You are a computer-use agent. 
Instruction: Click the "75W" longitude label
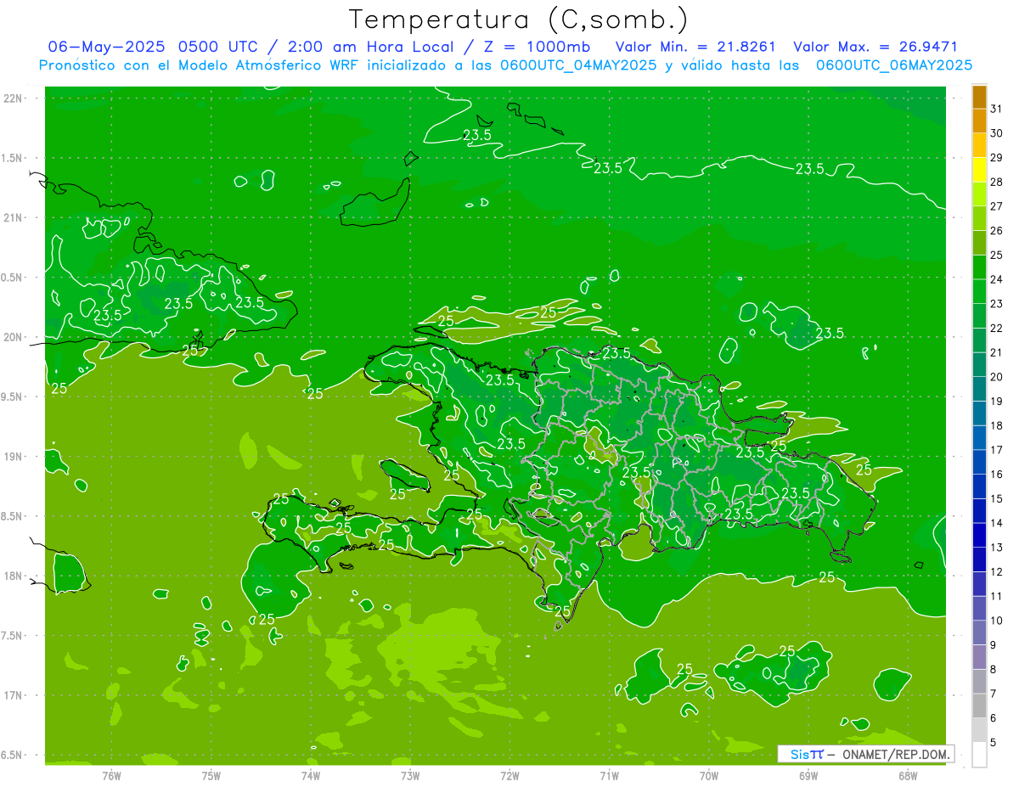click(211, 776)
